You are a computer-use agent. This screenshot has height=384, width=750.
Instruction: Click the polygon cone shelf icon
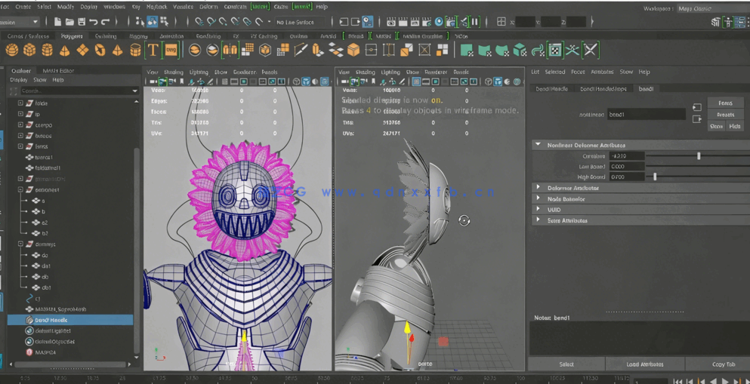(65, 51)
